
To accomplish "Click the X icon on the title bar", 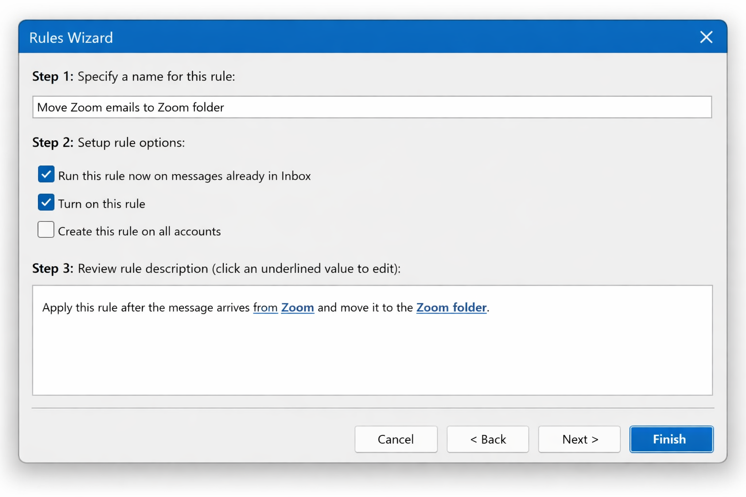I will coord(706,37).
